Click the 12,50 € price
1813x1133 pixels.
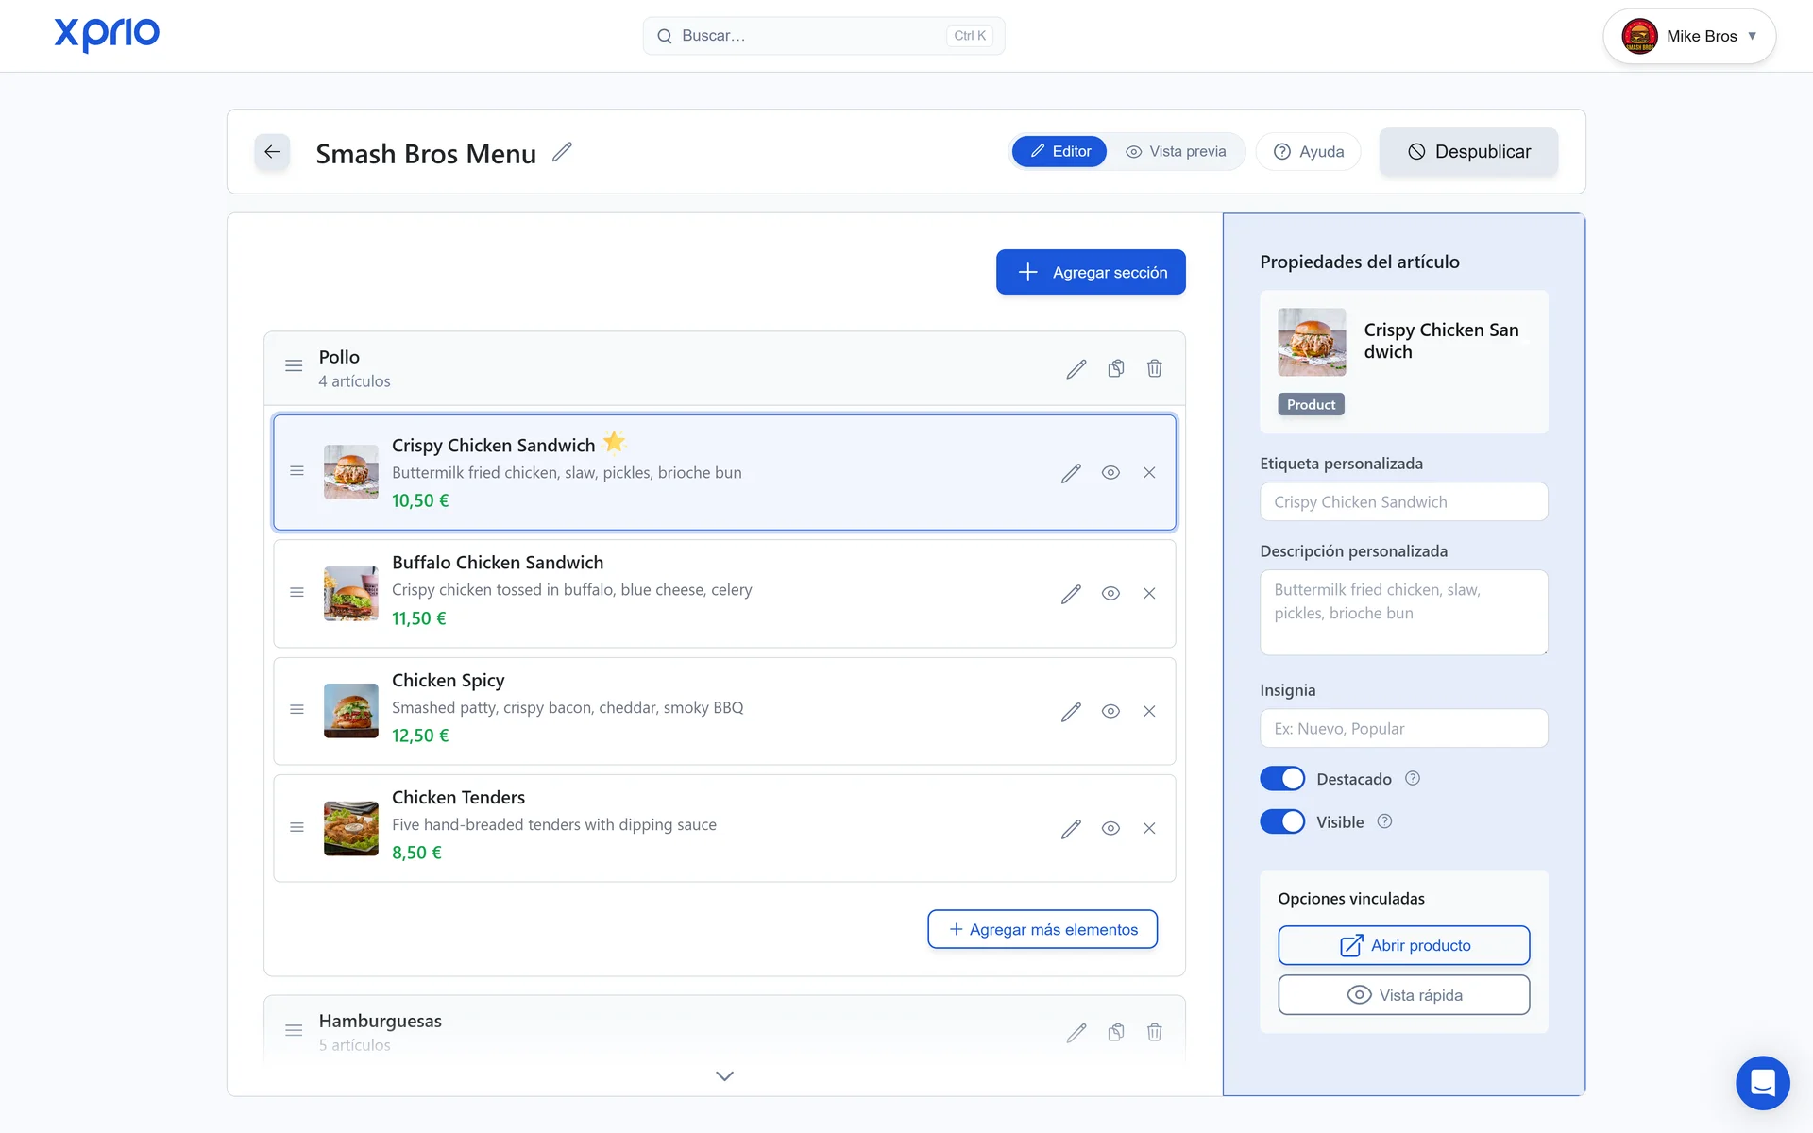420,736
